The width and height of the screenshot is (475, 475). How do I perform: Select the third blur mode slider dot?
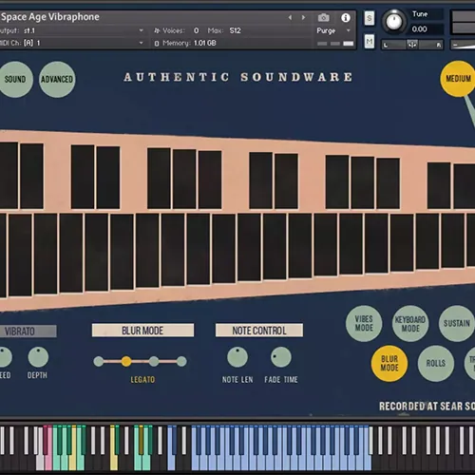coord(154,361)
